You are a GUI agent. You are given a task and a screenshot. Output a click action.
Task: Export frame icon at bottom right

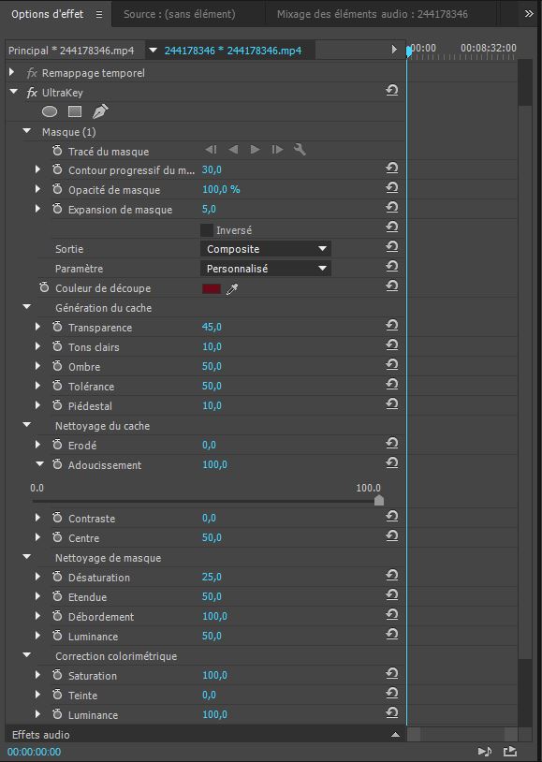tap(509, 752)
